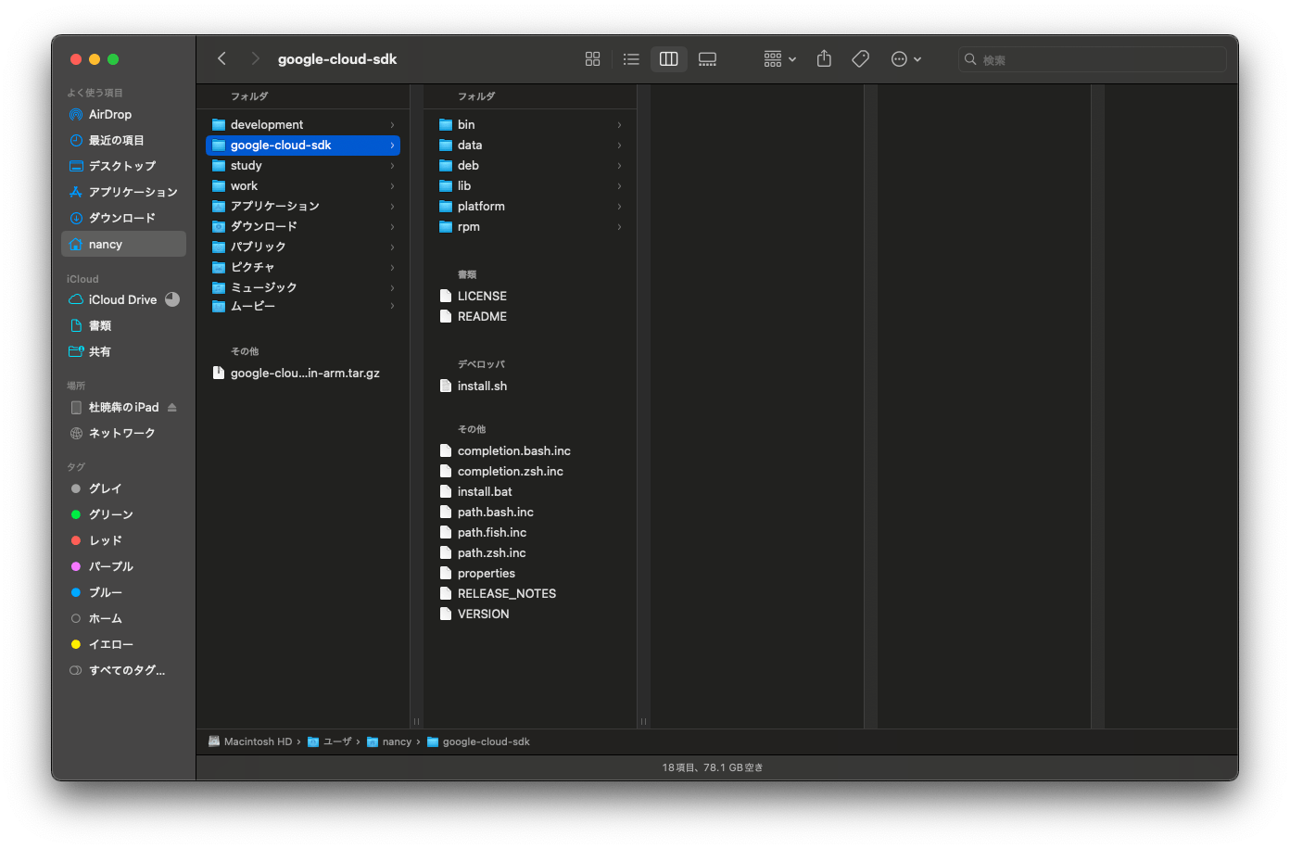Filter by the グリーン tag

click(123, 515)
